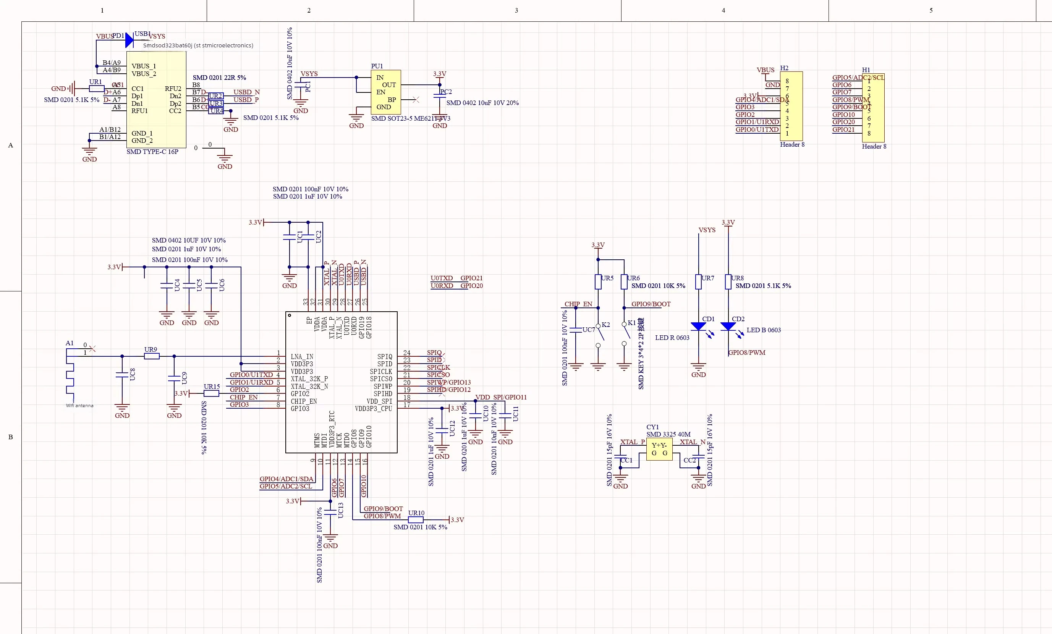Click the CC2 crystal load capacitor
The width and height of the screenshot is (1052, 634).
click(699, 456)
